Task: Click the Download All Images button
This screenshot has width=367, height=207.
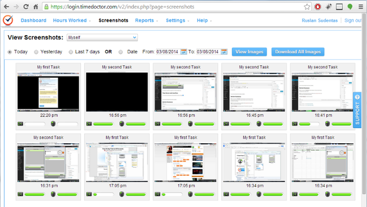Action: 298,52
